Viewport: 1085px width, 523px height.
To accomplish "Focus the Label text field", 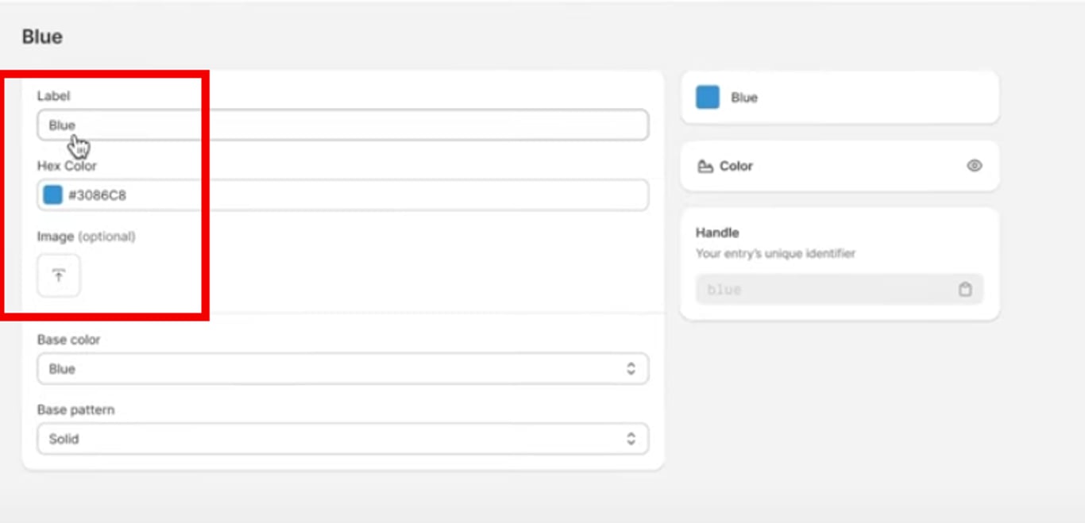I will click(x=342, y=125).
